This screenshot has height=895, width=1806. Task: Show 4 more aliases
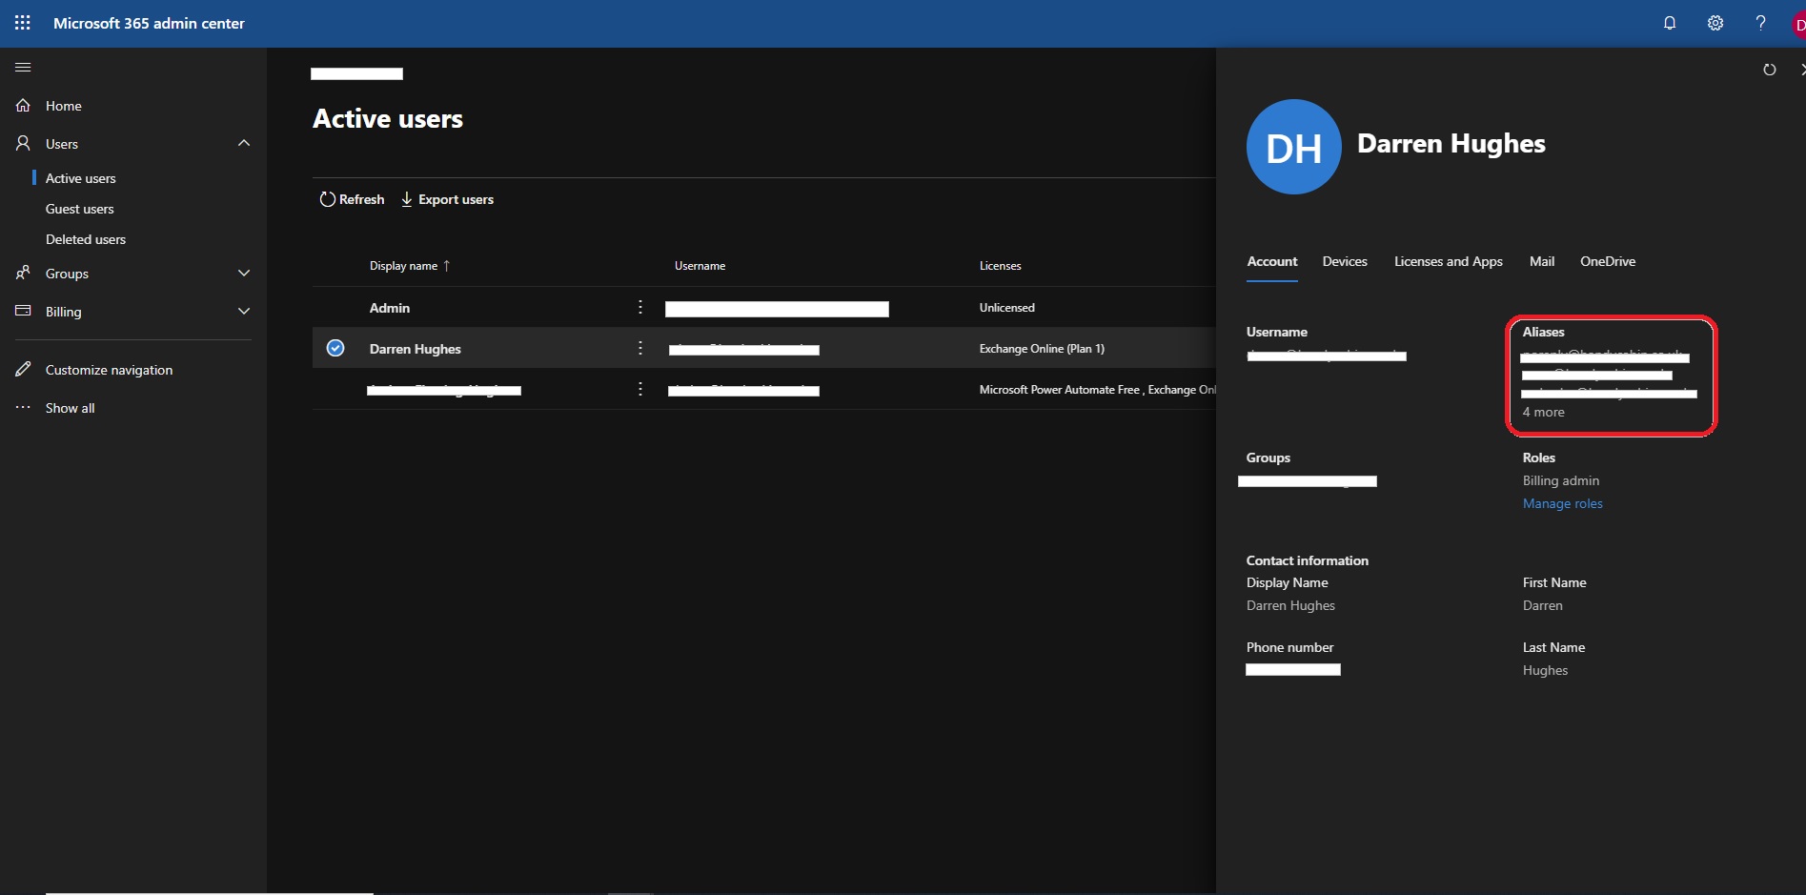(1543, 412)
